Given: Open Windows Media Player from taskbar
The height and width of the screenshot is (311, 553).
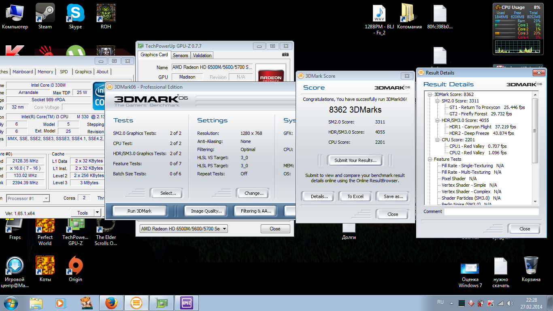Looking at the screenshot, I should point(60,302).
